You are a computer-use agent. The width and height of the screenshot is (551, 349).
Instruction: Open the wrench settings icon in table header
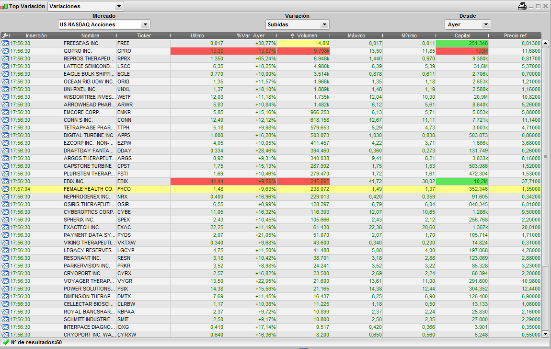[5, 35]
